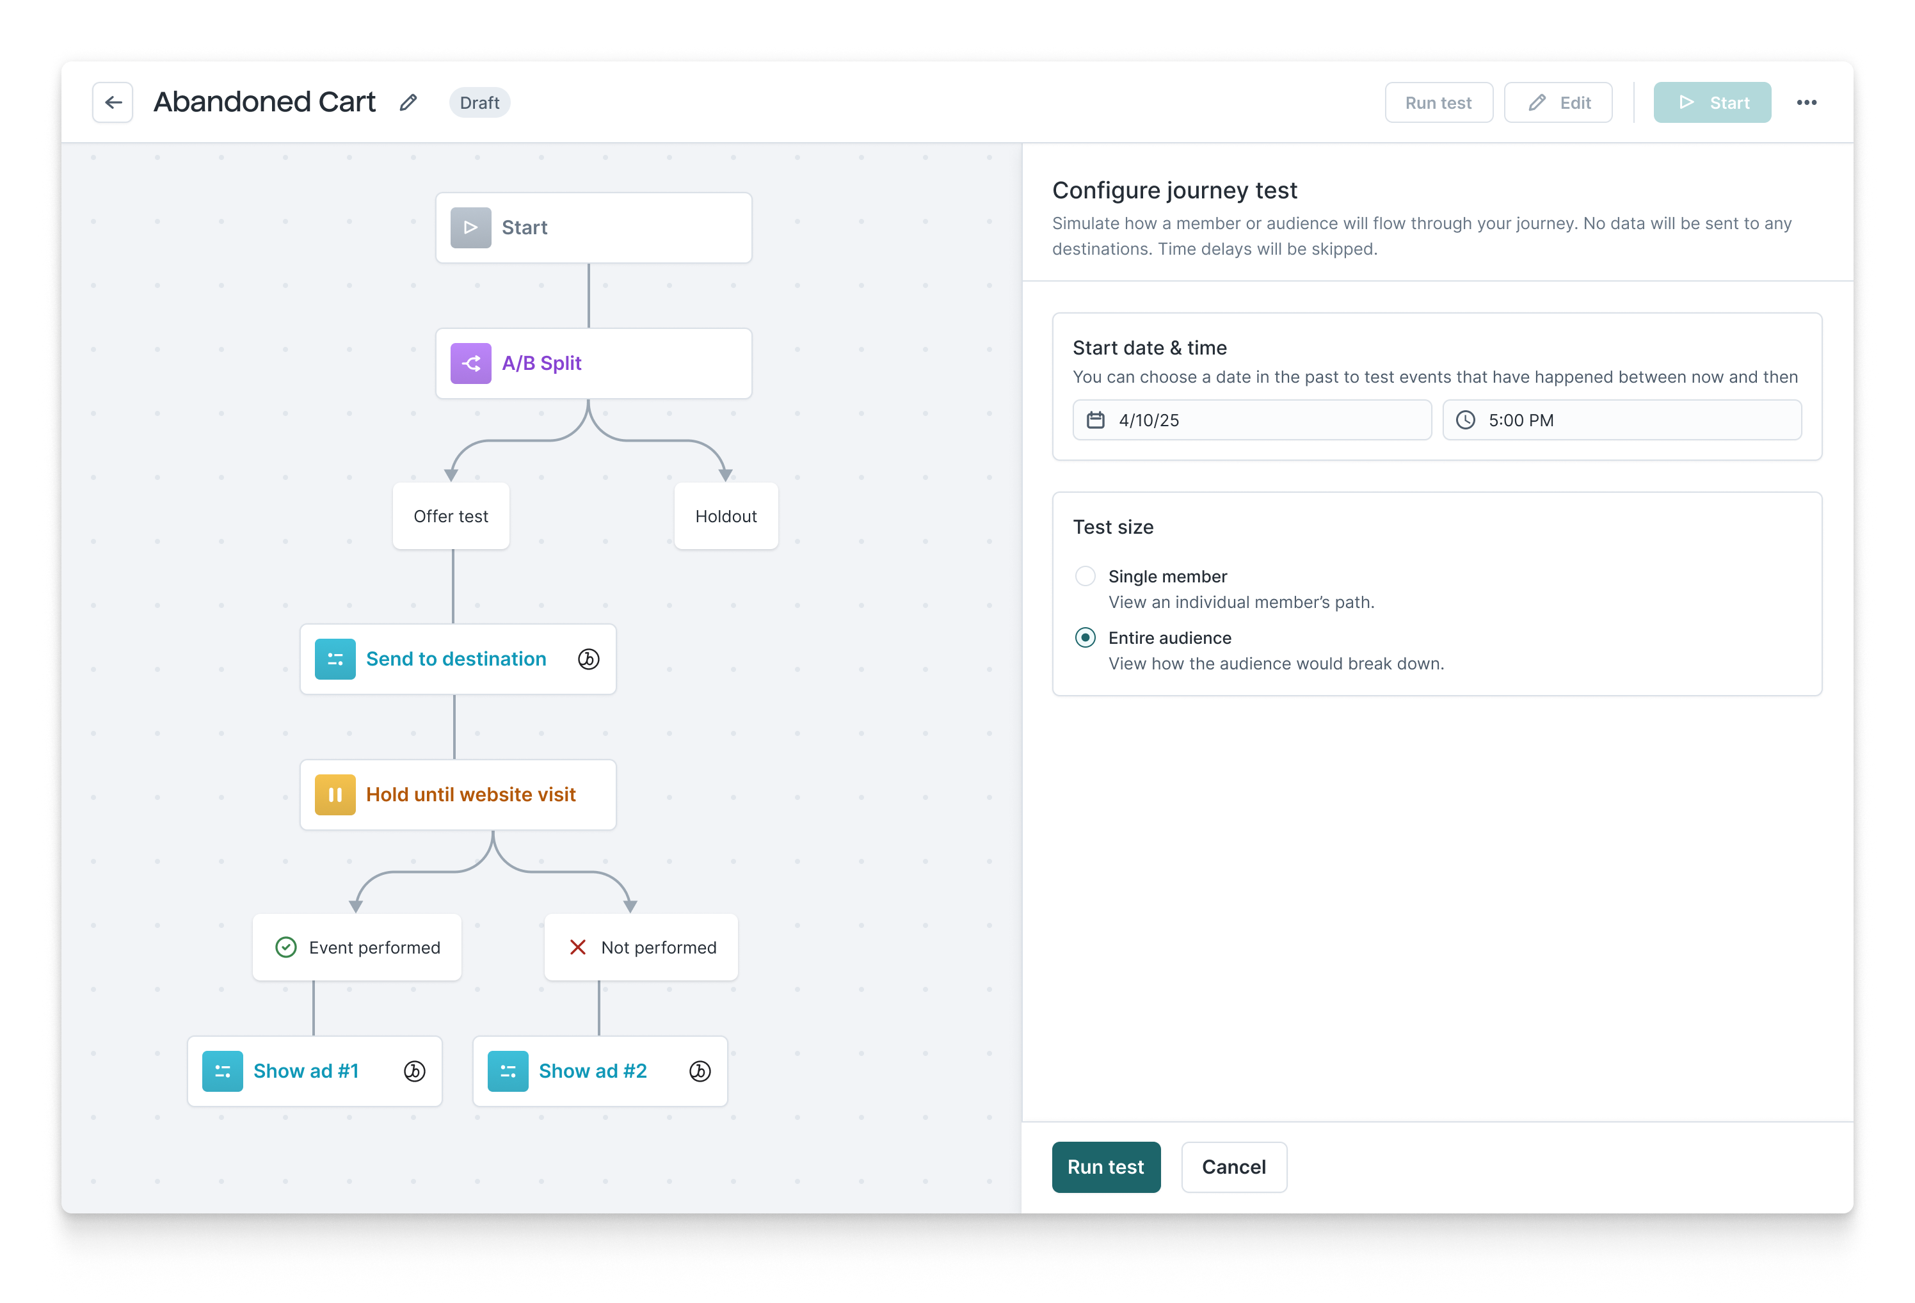Click the Hold until website visit pause icon
Image resolution: width=1915 pixels, height=1303 pixels.
coord(335,794)
